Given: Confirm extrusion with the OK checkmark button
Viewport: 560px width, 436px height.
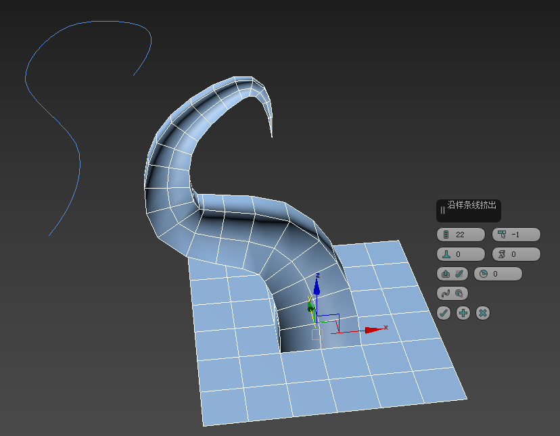Looking at the screenshot, I should tap(444, 313).
